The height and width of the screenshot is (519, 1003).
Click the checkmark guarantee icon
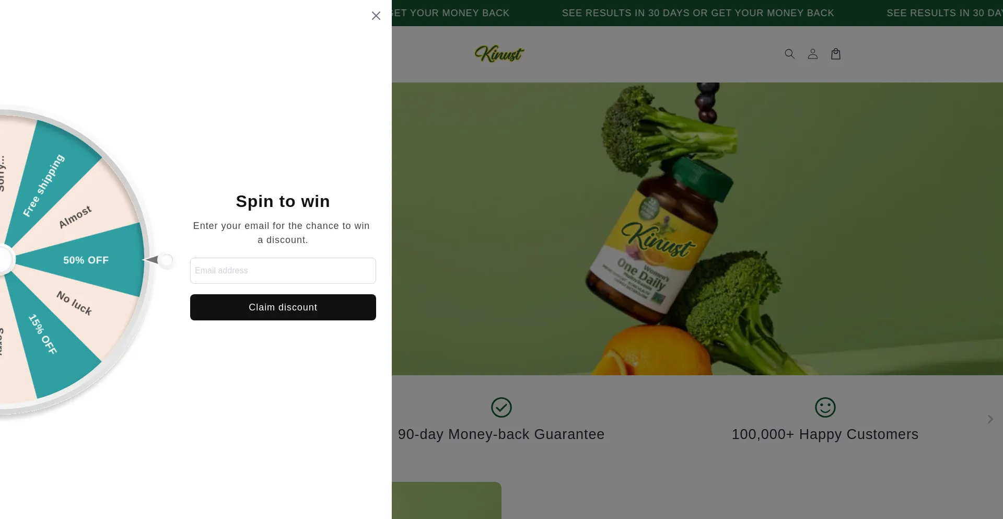click(x=501, y=407)
